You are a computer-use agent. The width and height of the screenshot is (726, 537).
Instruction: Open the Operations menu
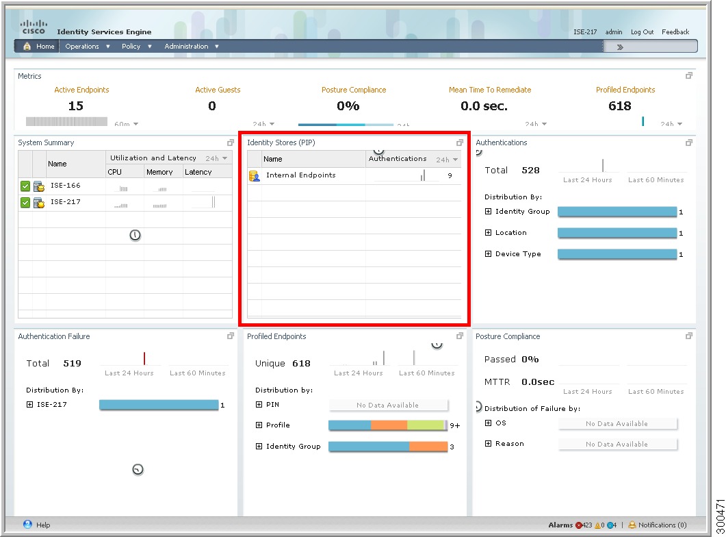point(87,47)
